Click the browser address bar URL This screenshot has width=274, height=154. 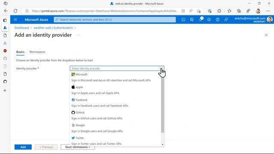pos(105,11)
